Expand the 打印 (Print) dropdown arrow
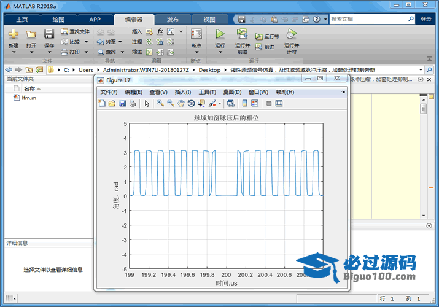 click(86, 52)
